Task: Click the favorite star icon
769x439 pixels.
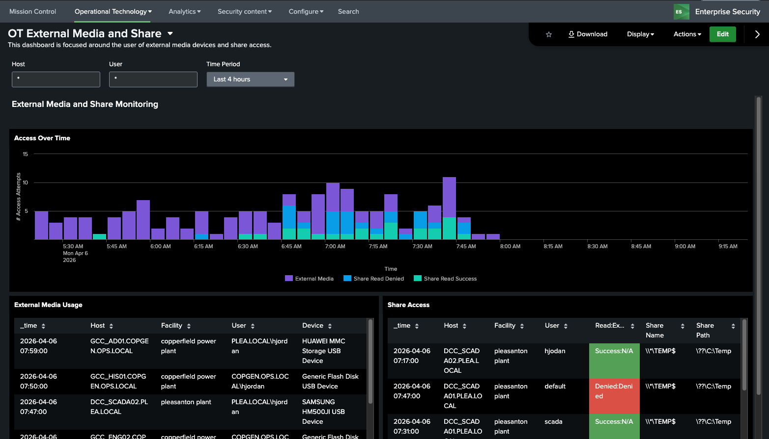Action: pyautogui.click(x=549, y=34)
